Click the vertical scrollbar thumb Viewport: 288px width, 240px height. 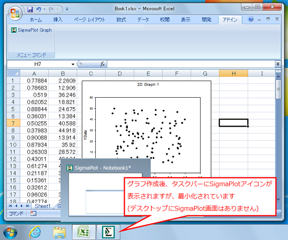pyautogui.click(x=278, y=89)
